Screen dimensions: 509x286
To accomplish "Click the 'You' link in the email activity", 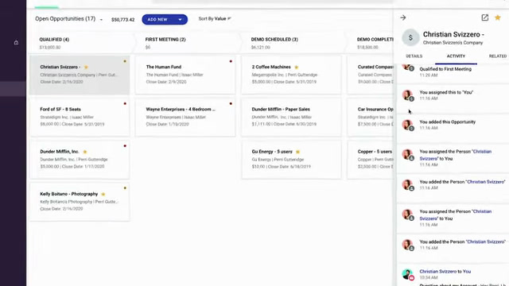I will click(467, 272).
